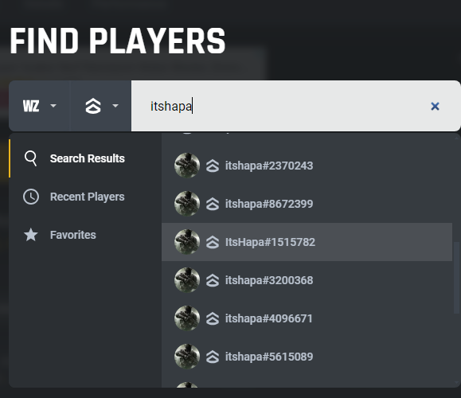Select the Search Results tab

(85, 158)
